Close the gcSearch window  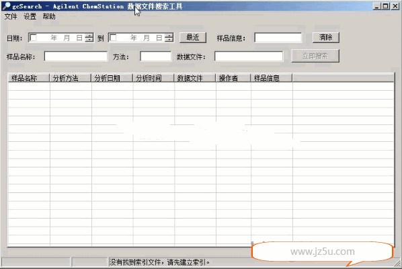[x=395, y=6]
